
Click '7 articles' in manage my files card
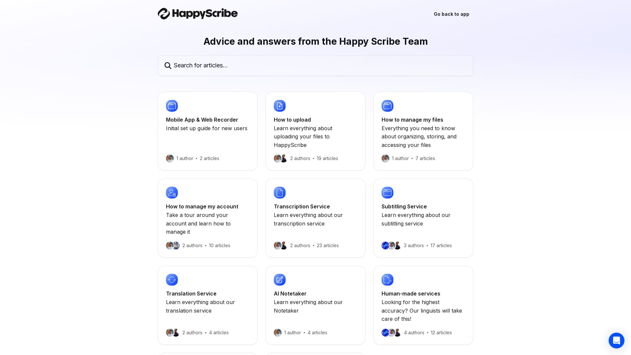tap(425, 158)
